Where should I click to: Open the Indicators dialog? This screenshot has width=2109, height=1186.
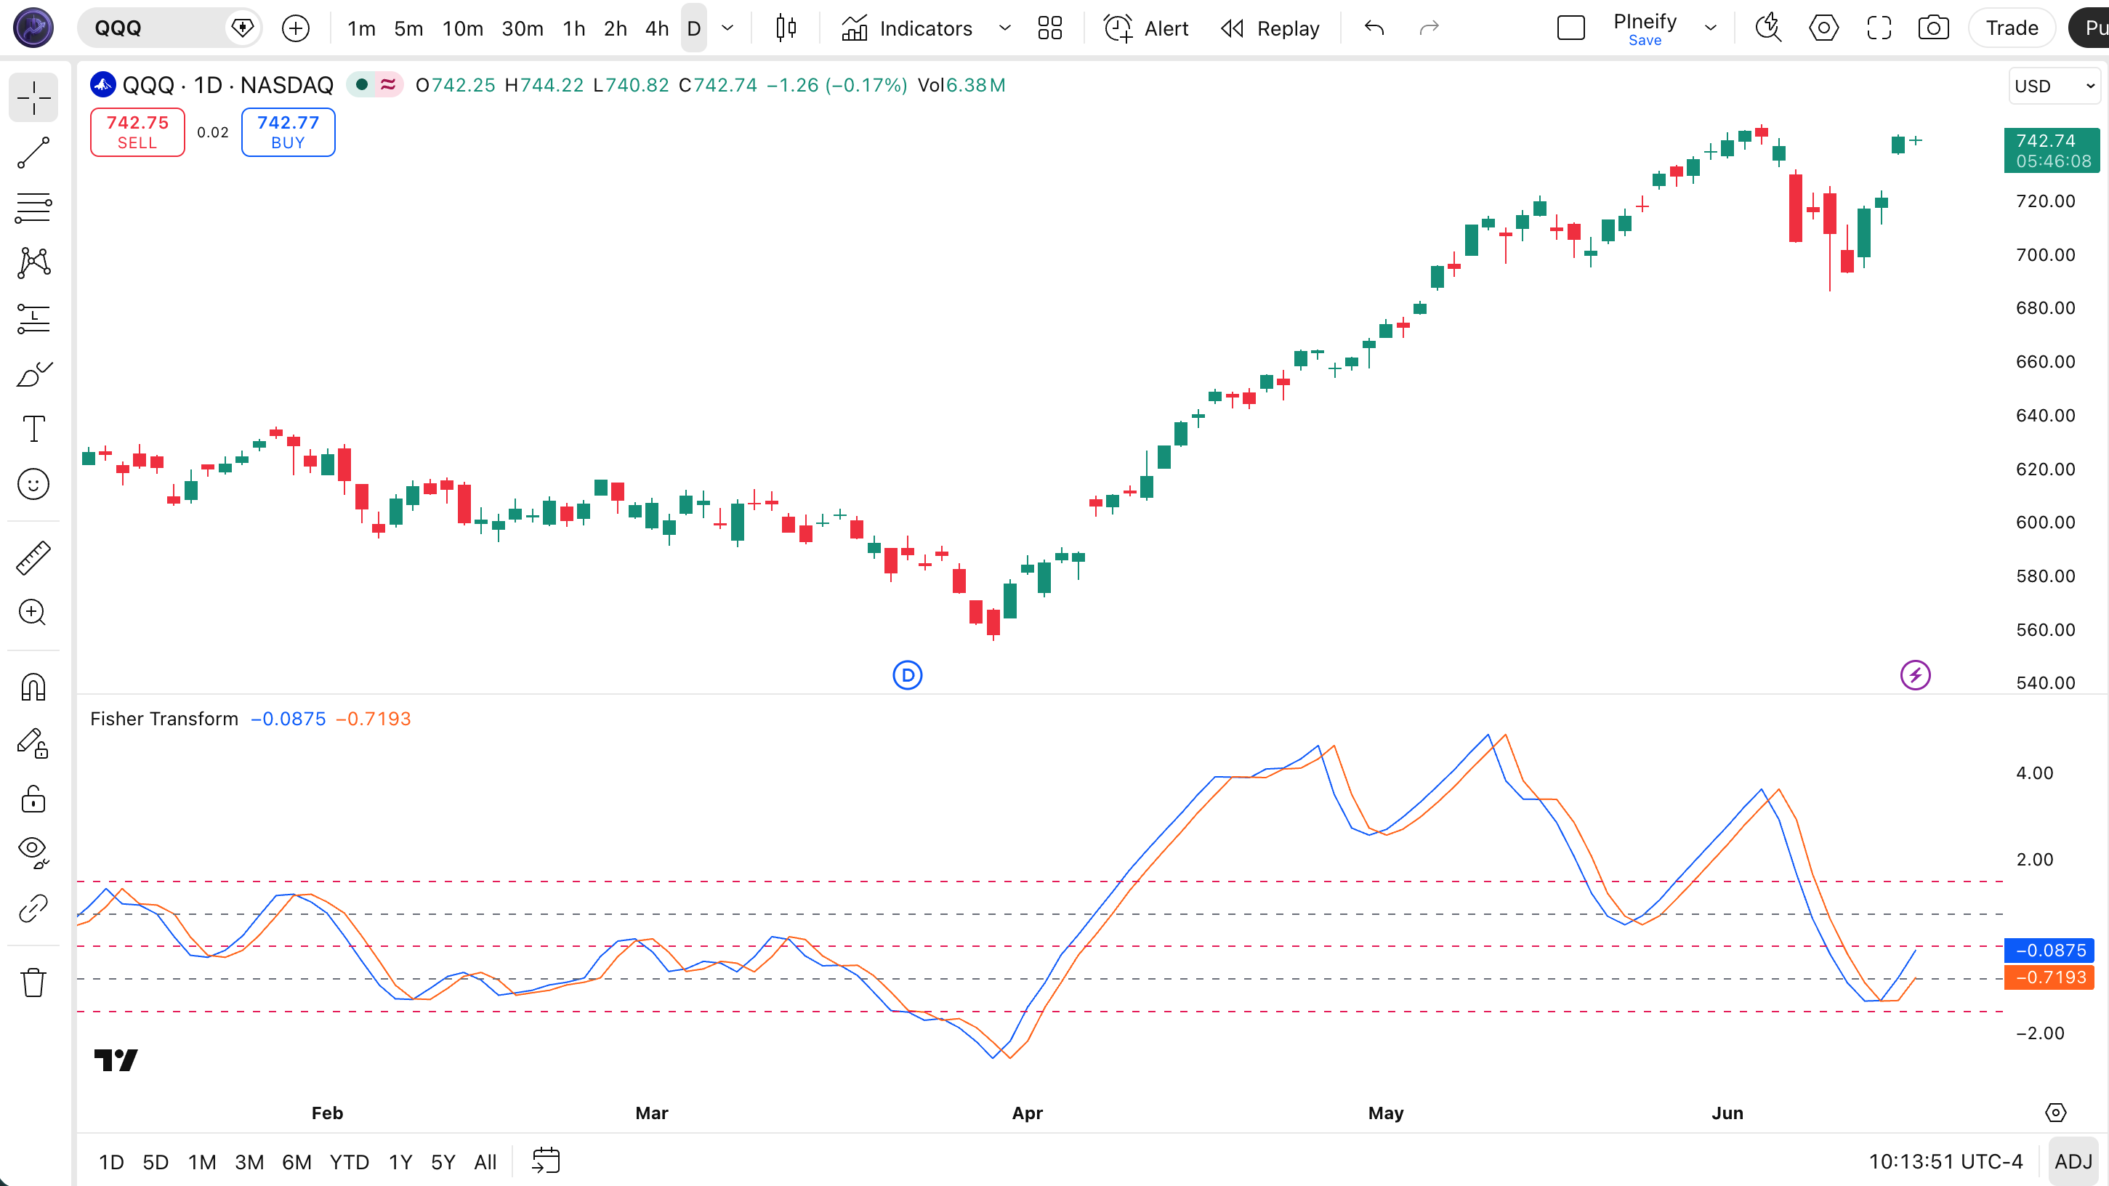(907, 28)
